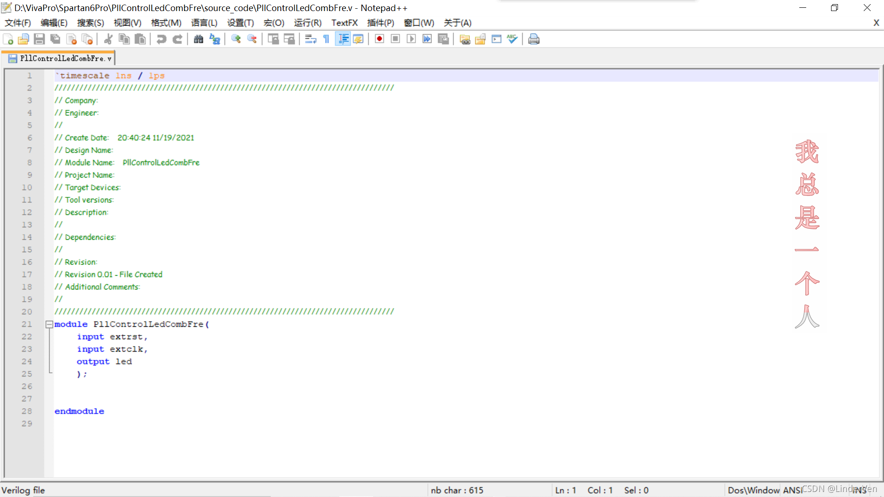Start macro recording with red dot icon
The height and width of the screenshot is (497, 884).
click(x=379, y=39)
